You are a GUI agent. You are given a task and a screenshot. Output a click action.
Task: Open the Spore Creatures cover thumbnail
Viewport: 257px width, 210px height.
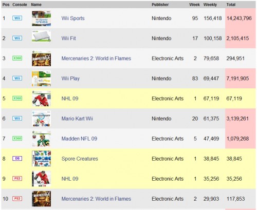(x=42, y=159)
